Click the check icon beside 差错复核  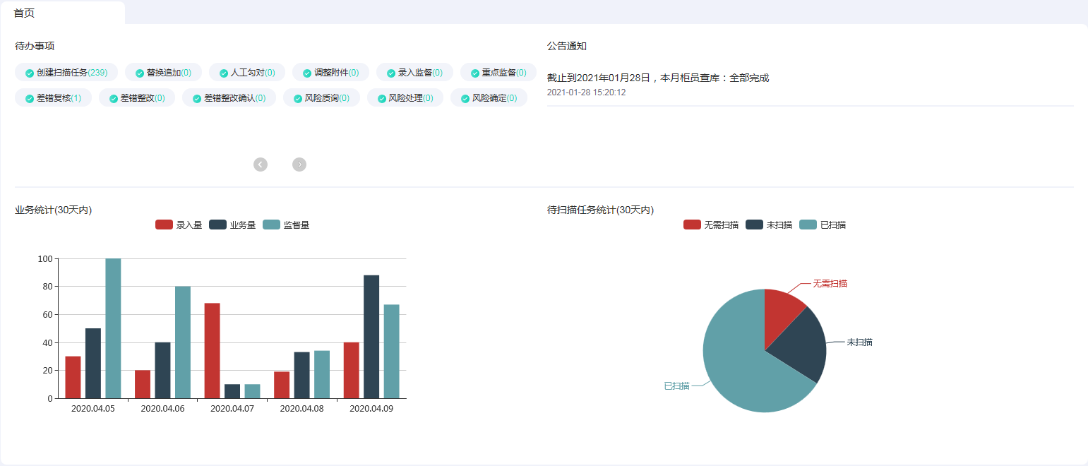pyautogui.click(x=30, y=98)
